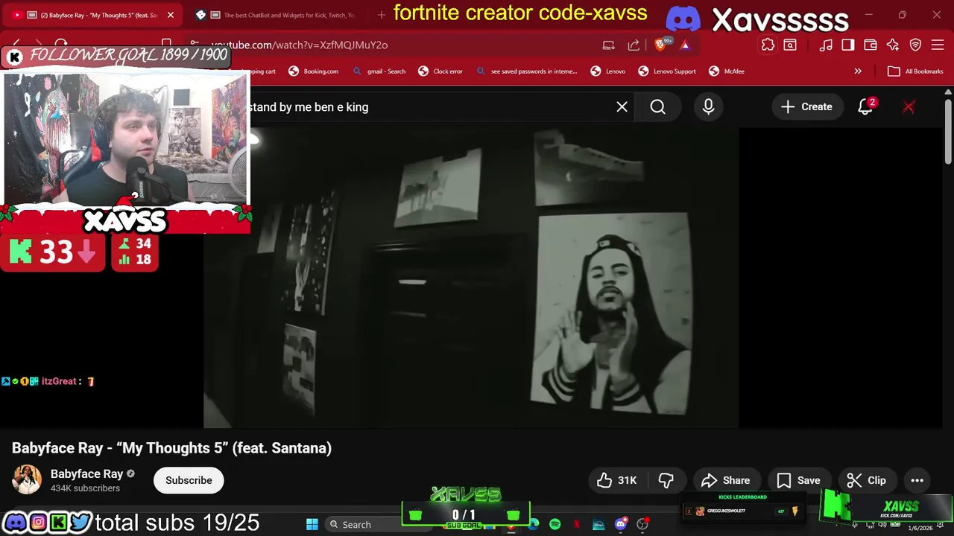954x536 pixels.
Task: Open see saved passwords bookmark
Action: [526, 71]
